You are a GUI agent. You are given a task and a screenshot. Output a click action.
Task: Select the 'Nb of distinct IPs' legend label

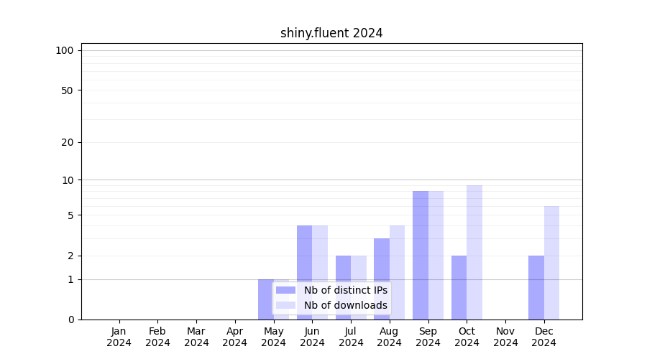pyautogui.click(x=345, y=290)
